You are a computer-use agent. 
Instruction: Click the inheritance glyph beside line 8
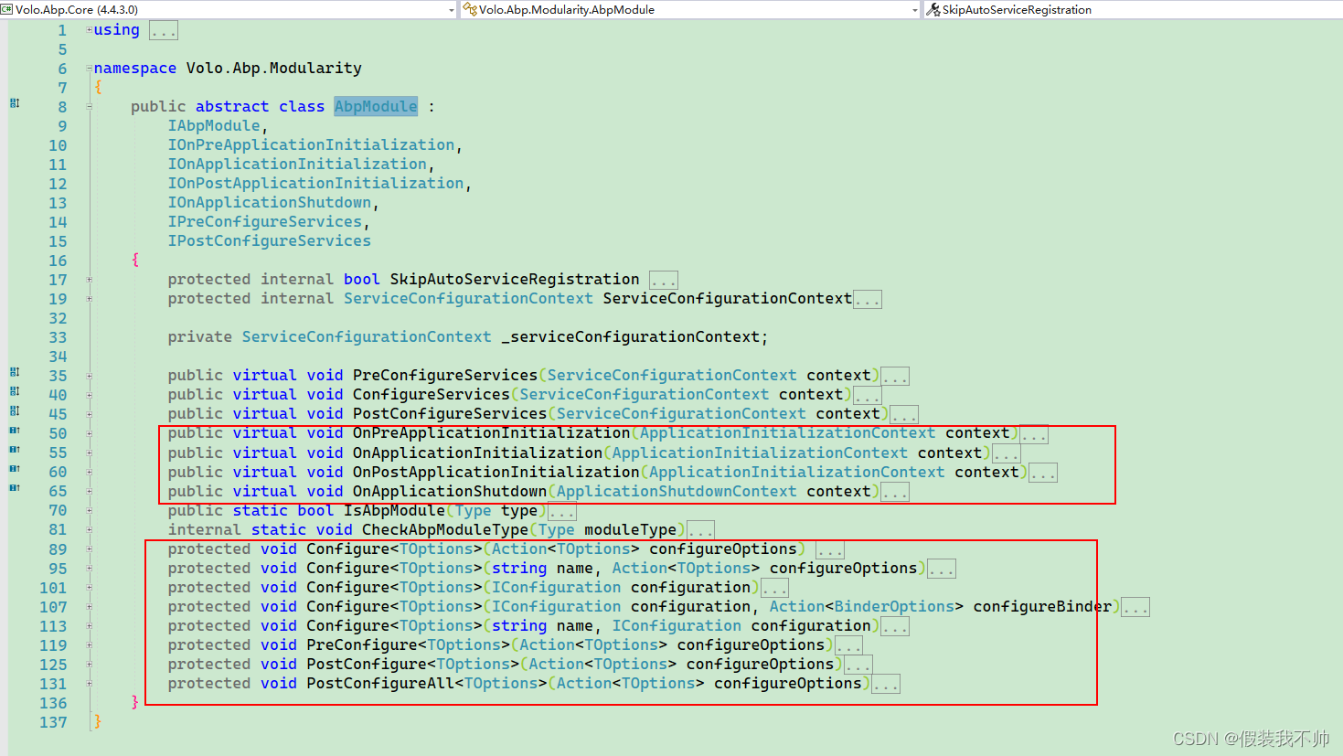tap(15, 103)
